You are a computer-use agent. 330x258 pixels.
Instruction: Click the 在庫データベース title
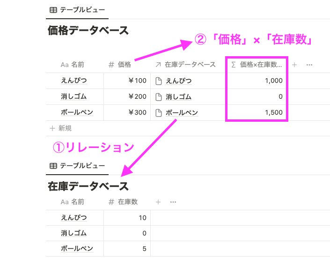click(88, 186)
